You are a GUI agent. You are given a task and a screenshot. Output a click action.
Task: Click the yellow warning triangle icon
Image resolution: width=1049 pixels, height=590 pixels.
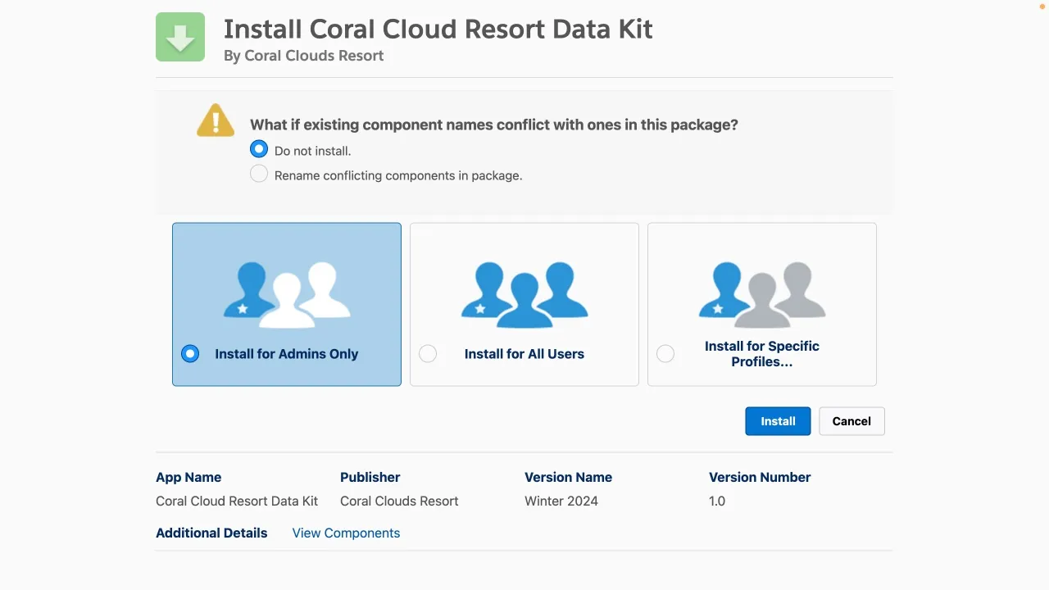[216, 120]
